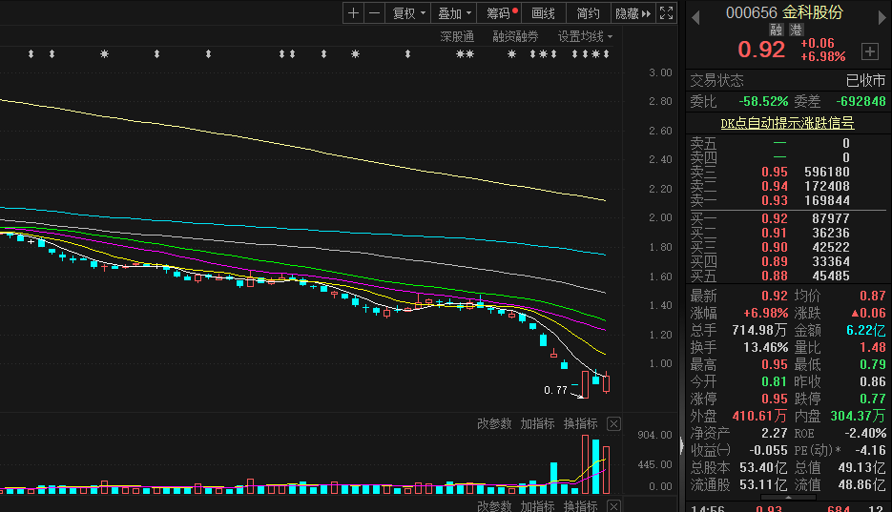This screenshot has width=892, height=512.
Task: Select the 深股通 tab label
Action: pos(457,36)
